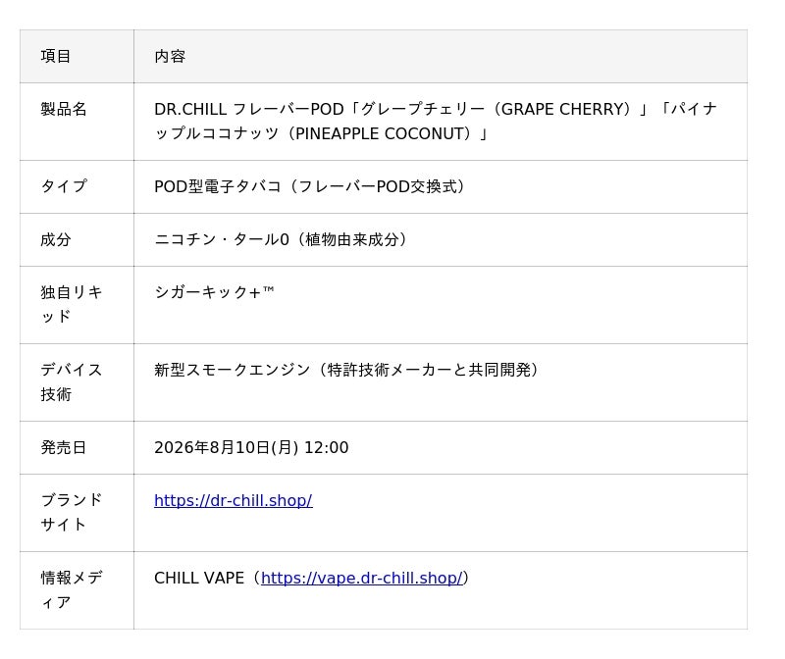Select the 情報メディア row label
This screenshot has width=785, height=659.
point(72,590)
